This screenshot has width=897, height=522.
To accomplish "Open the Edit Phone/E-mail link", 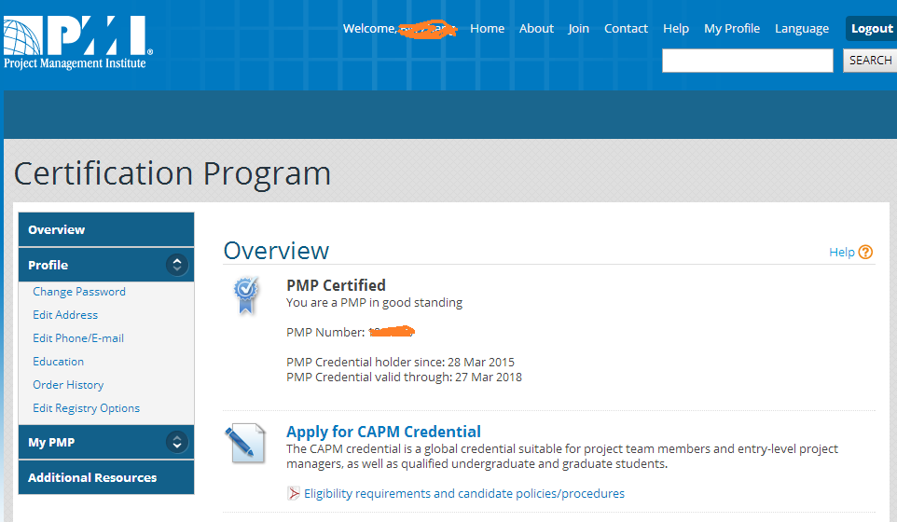I will (x=77, y=338).
